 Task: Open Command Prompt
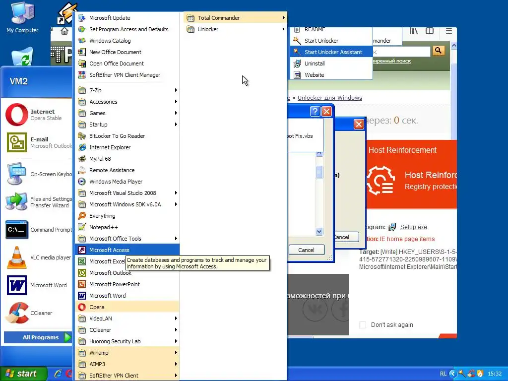coord(38,230)
